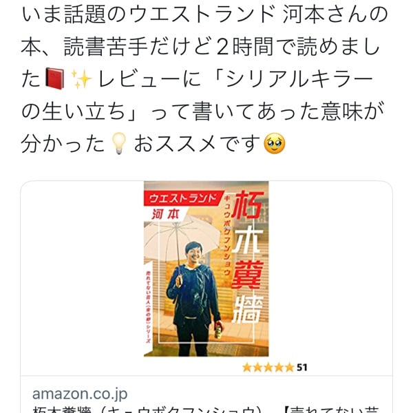Click the vertical キュウボクフンショウ katakana text

[226, 235]
